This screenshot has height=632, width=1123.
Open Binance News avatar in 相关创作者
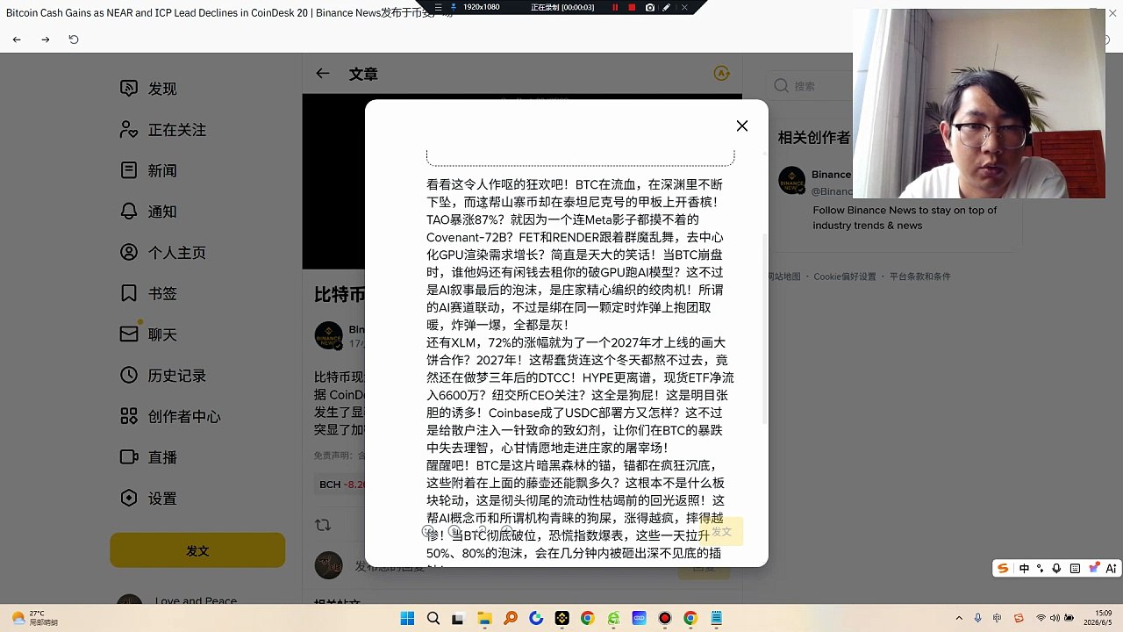tap(792, 180)
